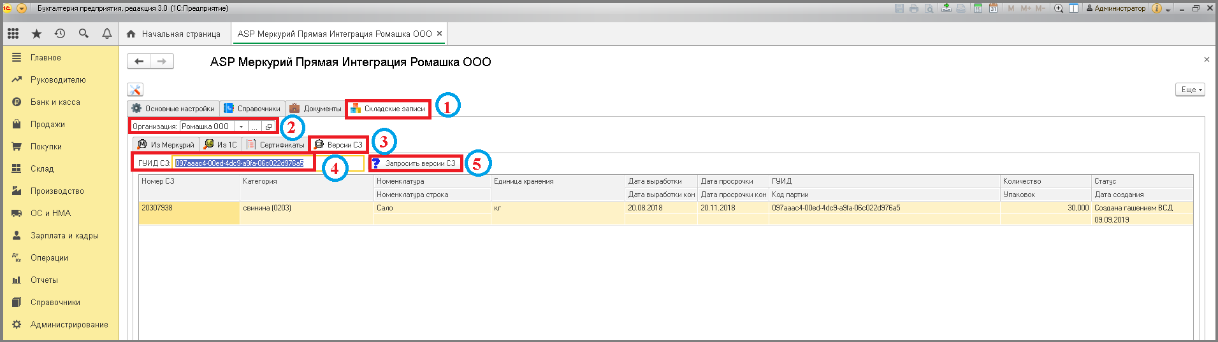Viewport: 1218px width, 342px height.
Task: Click the panel layout settings icon
Action: 1074,8
